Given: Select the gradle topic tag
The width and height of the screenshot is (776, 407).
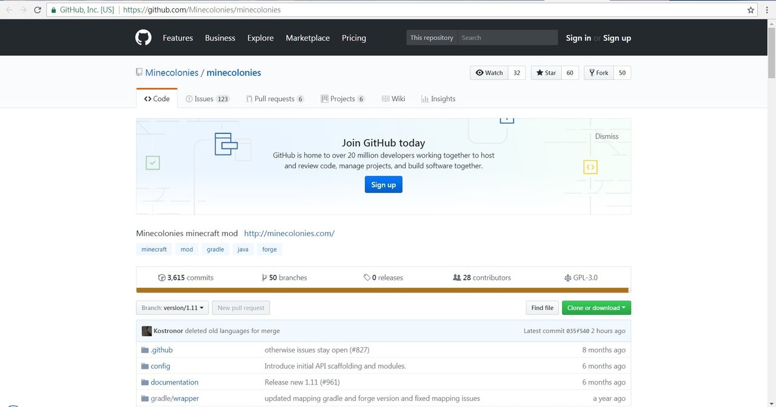Looking at the screenshot, I should [x=215, y=250].
